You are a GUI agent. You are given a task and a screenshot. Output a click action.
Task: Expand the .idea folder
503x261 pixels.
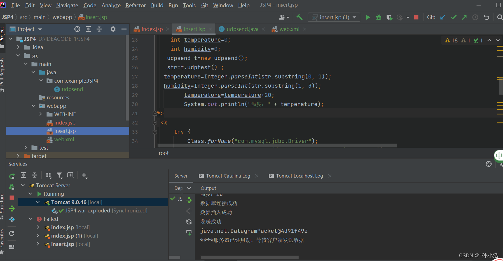coord(18,47)
